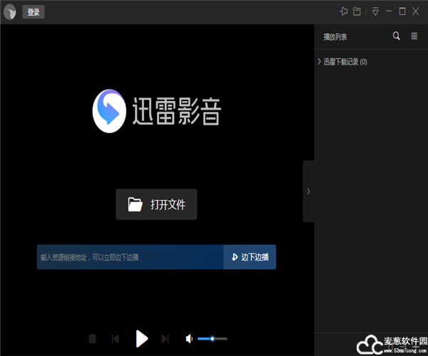This screenshot has width=428, height=356.
Task: Collapse the playlist side panel arrow
Action: [308, 191]
